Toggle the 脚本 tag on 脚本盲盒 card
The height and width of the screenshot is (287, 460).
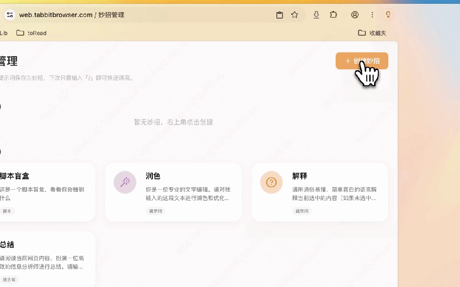(x=7, y=211)
